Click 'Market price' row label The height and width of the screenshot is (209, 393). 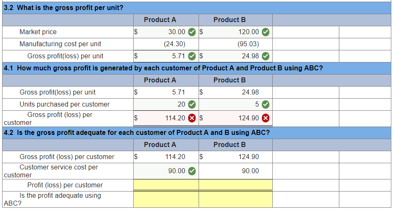(x=38, y=32)
